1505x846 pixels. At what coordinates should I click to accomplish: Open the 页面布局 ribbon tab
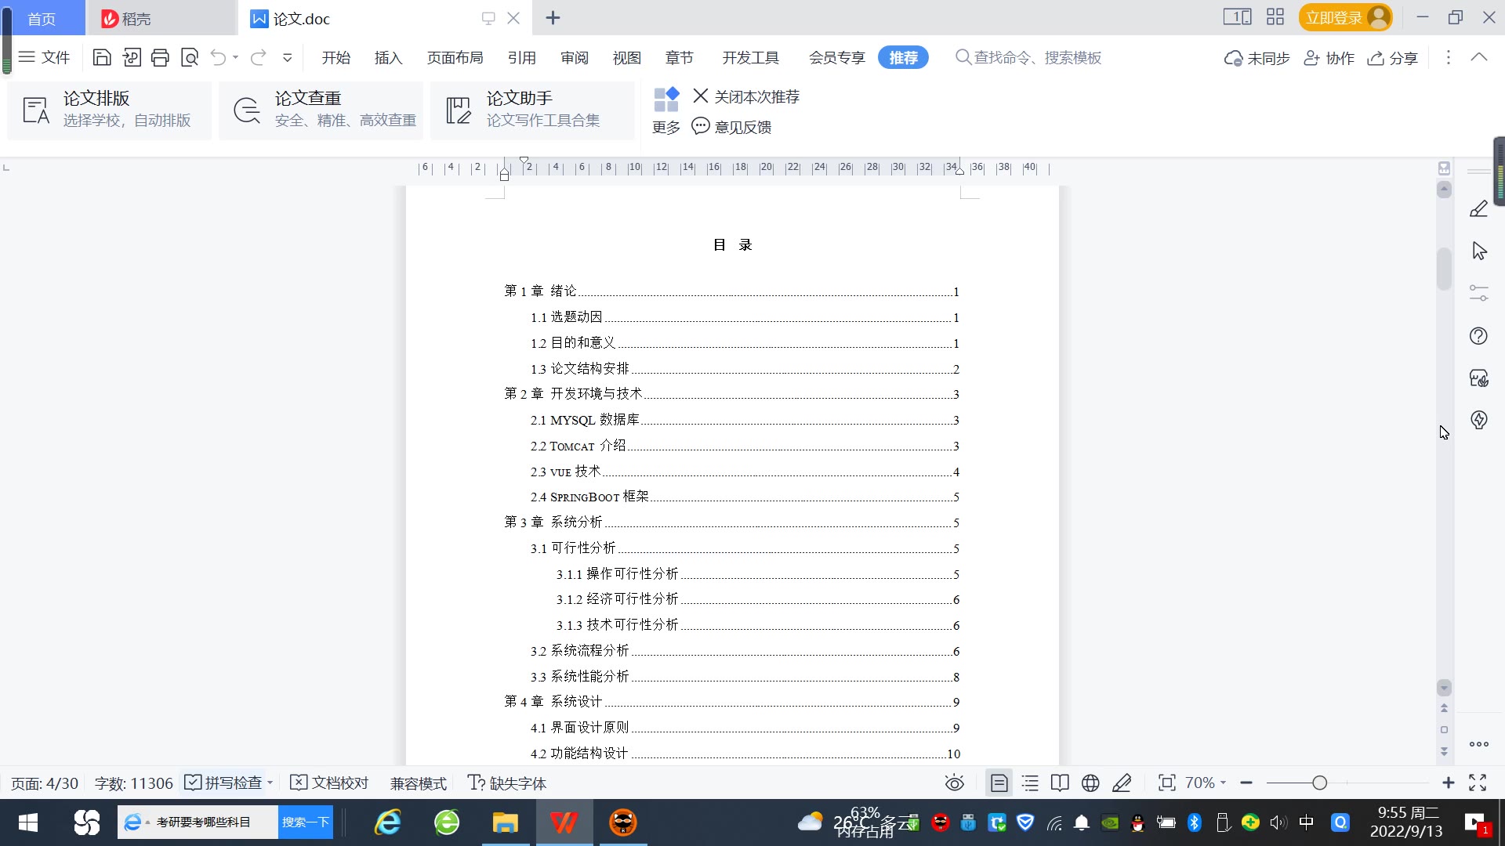[455, 58]
